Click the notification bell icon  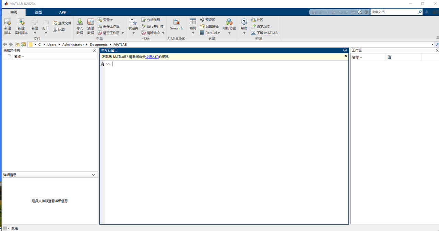[427, 12]
